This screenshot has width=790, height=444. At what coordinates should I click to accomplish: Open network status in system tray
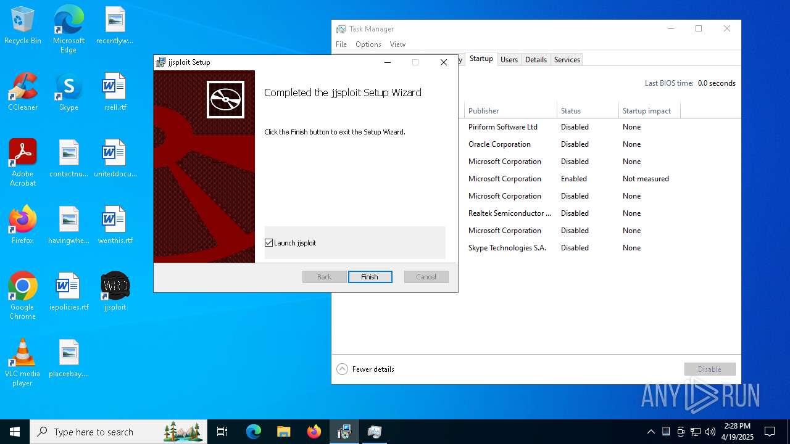point(696,432)
